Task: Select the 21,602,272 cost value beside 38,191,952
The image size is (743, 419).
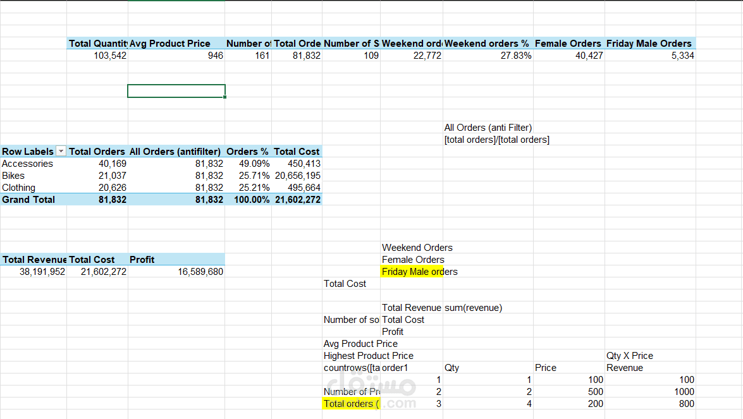Action: [97, 272]
